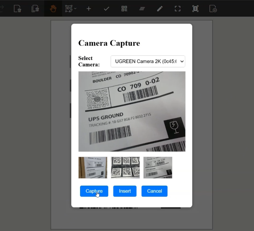Viewport: 254px width, 231px height.
Task: Expand the annotation tool dropdown arrow
Action: pos(75,9)
